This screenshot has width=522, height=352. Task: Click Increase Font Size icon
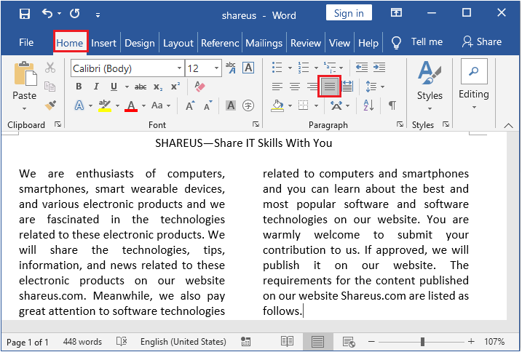(x=191, y=105)
